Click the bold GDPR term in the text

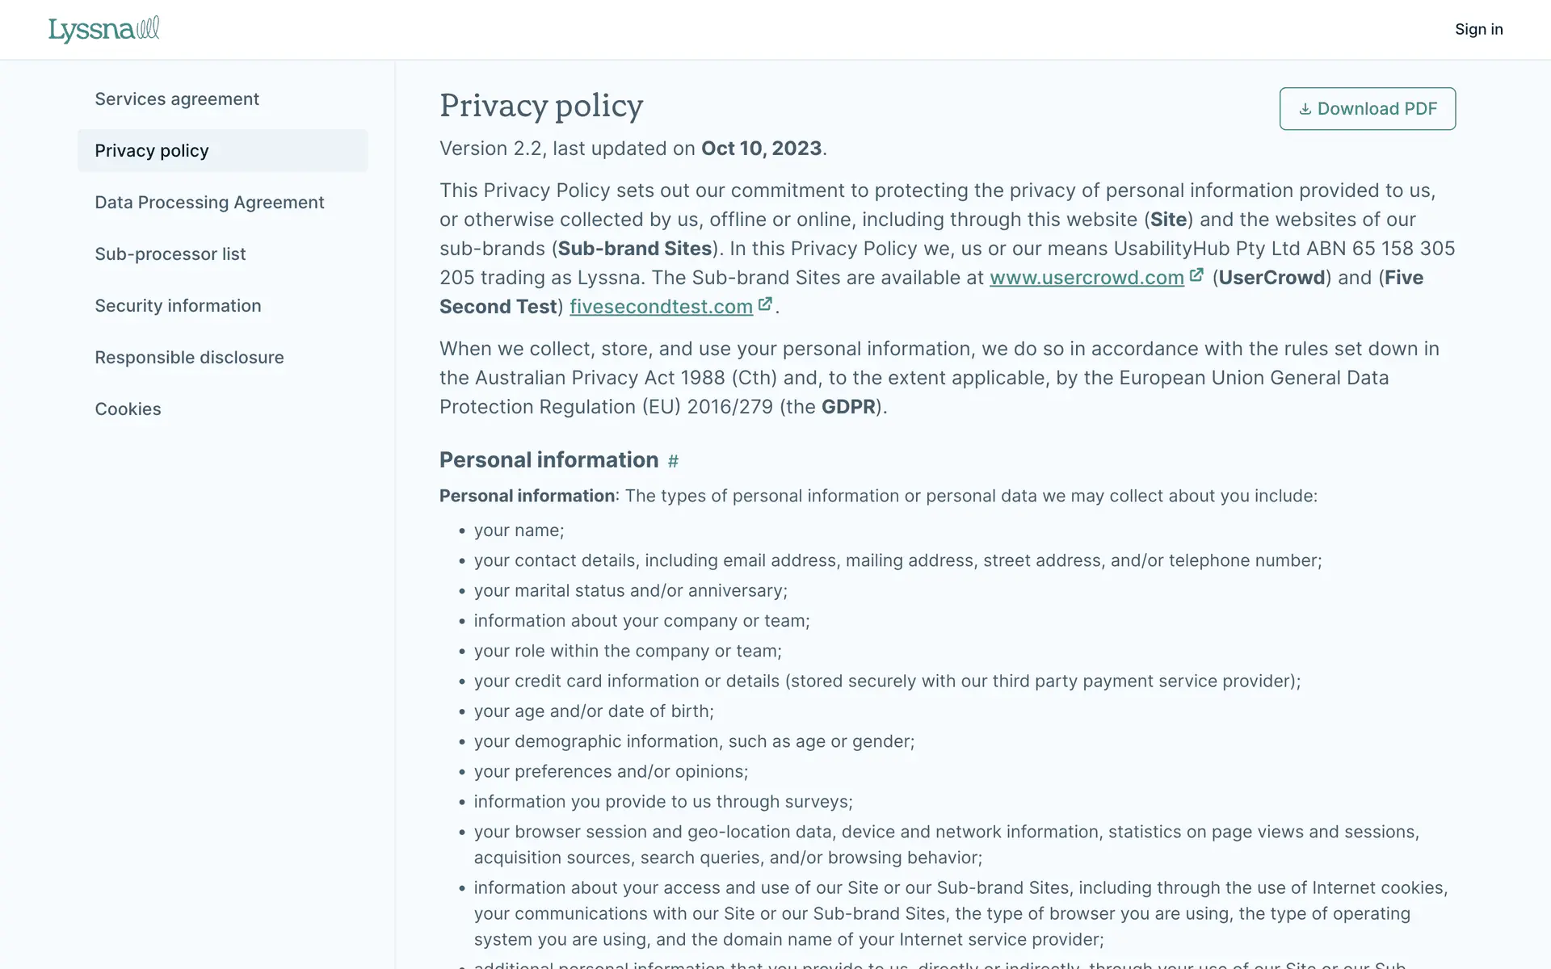point(848,407)
